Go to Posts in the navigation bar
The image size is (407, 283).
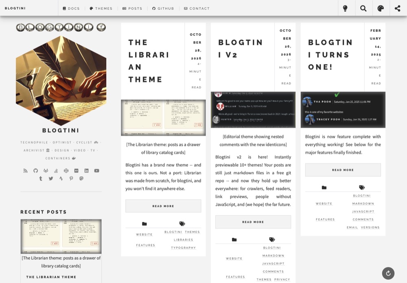(x=132, y=8)
